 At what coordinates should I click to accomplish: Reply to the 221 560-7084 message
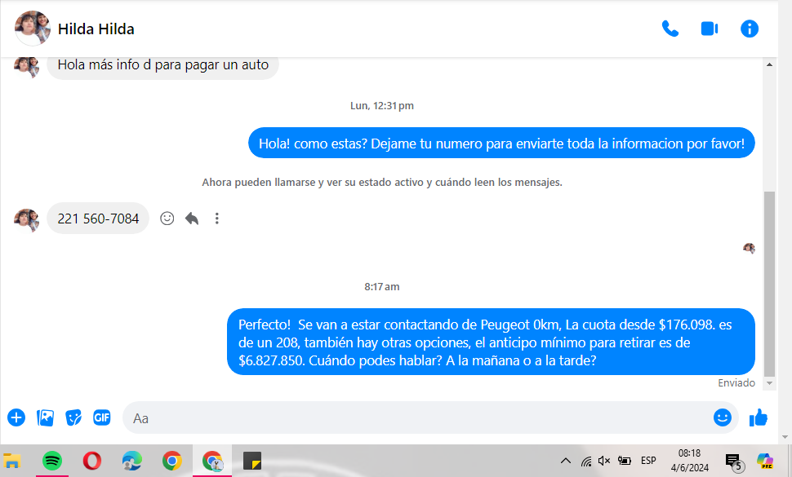(192, 219)
